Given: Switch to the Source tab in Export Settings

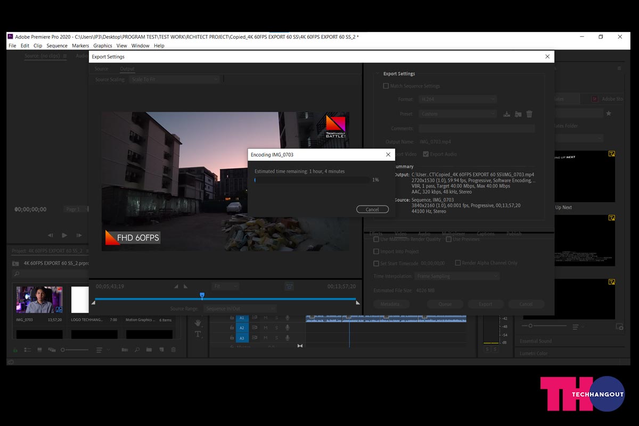Looking at the screenshot, I should point(101,69).
